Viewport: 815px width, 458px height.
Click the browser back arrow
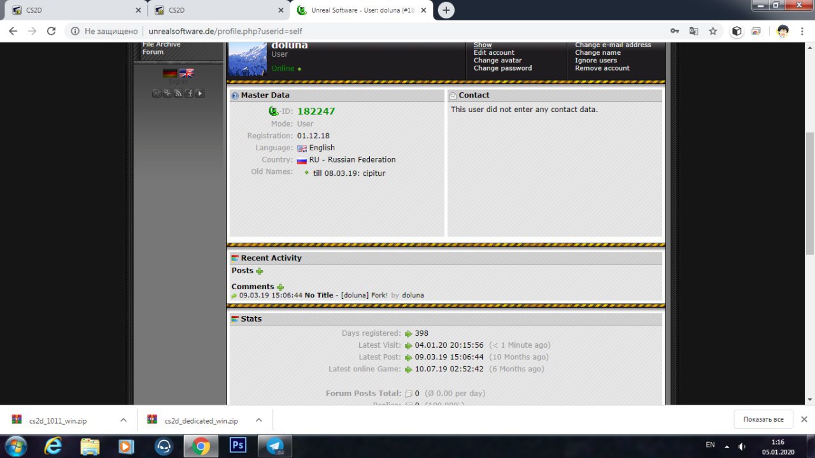(13, 31)
